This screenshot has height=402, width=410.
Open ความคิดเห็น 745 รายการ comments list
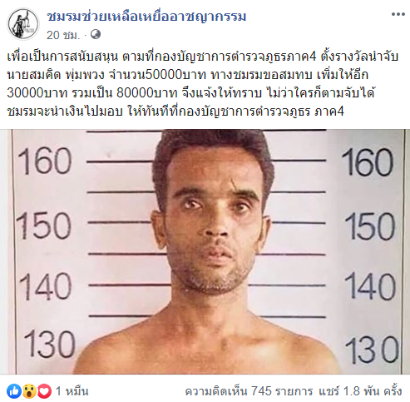pyautogui.click(x=249, y=391)
